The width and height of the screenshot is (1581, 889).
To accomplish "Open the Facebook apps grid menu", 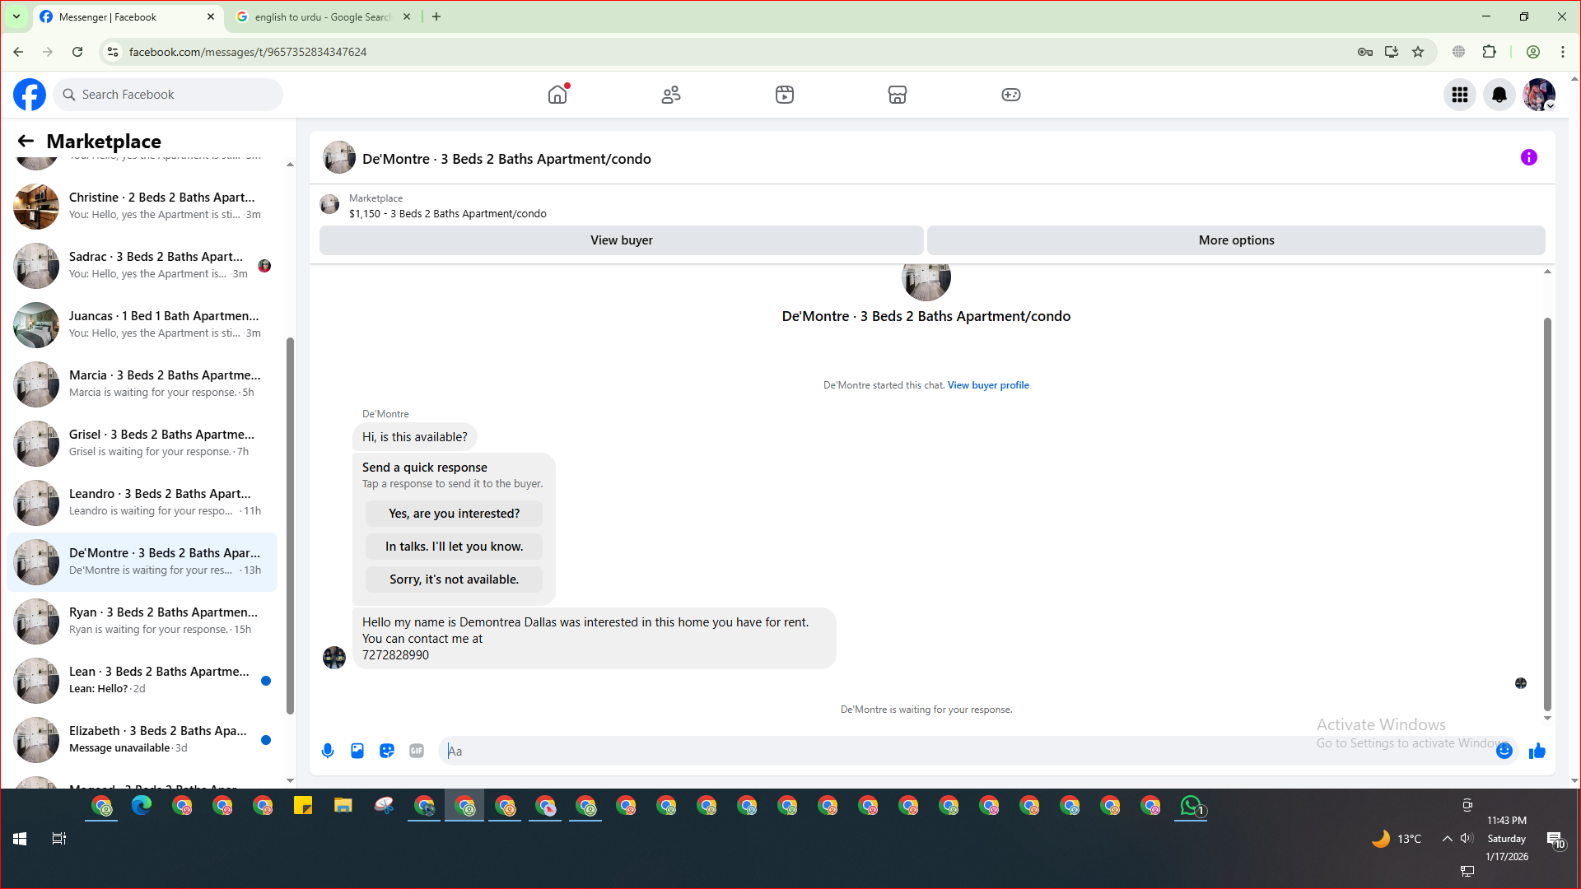I will pyautogui.click(x=1459, y=95).
